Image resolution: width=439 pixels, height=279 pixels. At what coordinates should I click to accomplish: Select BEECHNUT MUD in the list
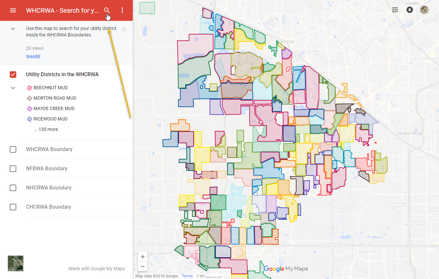pyautogui.click(x=50, y=88)
